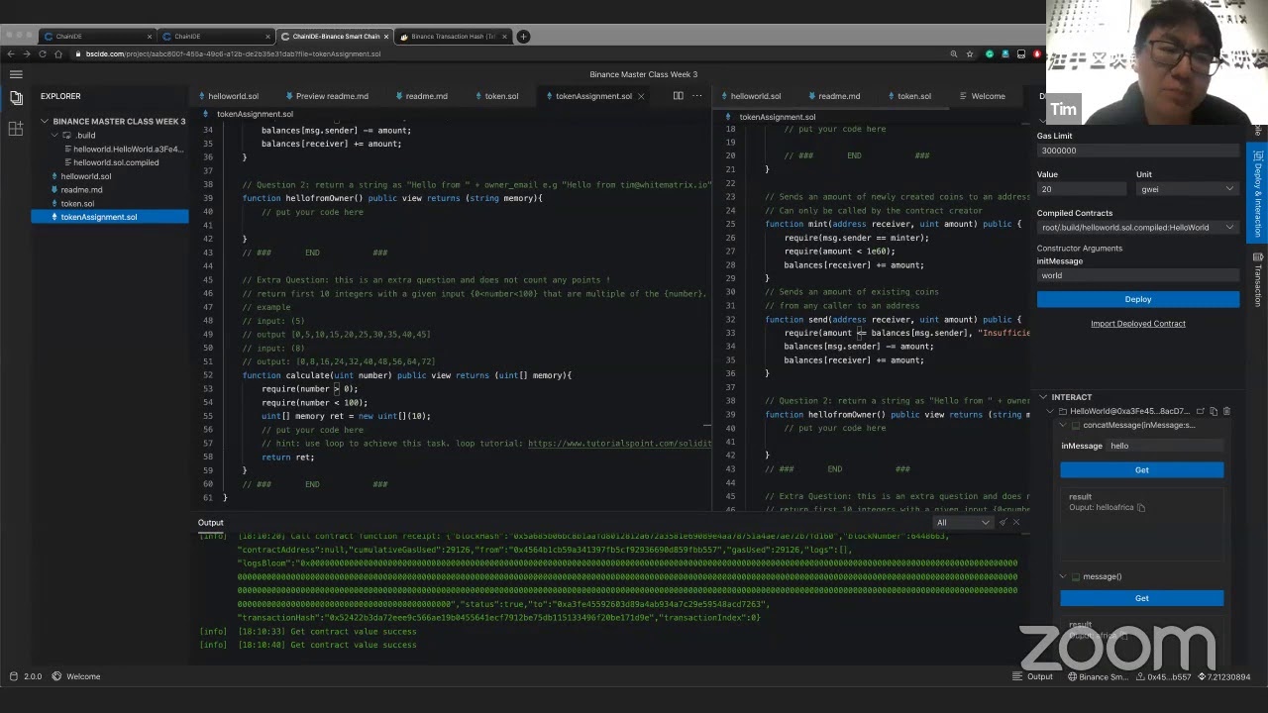
Task: Click the browser back arrow
Action: click(11, 53)
